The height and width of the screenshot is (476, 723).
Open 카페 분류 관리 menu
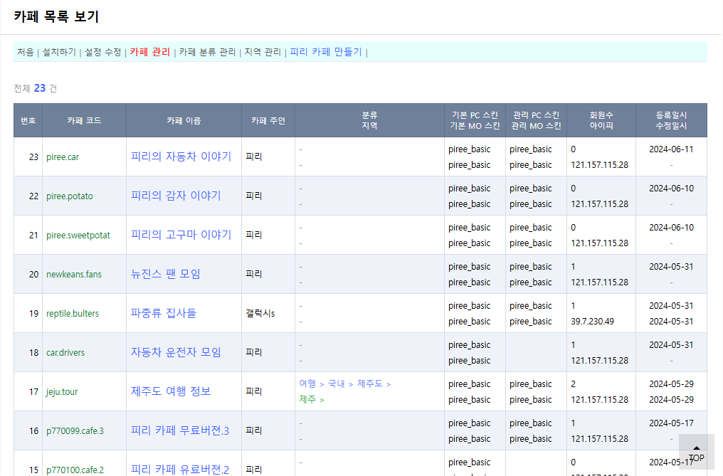coord(207,52)
